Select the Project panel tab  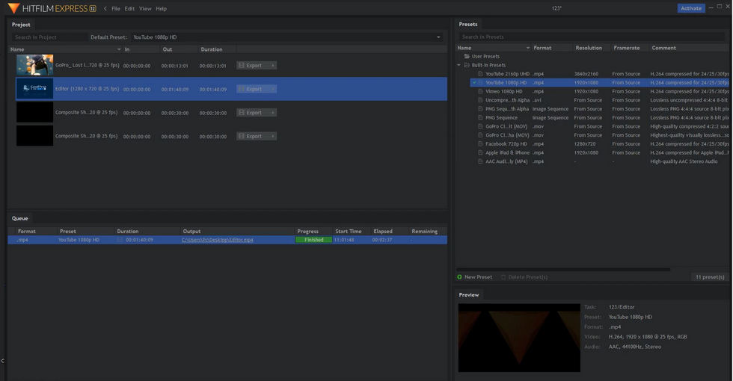point(21,24)
